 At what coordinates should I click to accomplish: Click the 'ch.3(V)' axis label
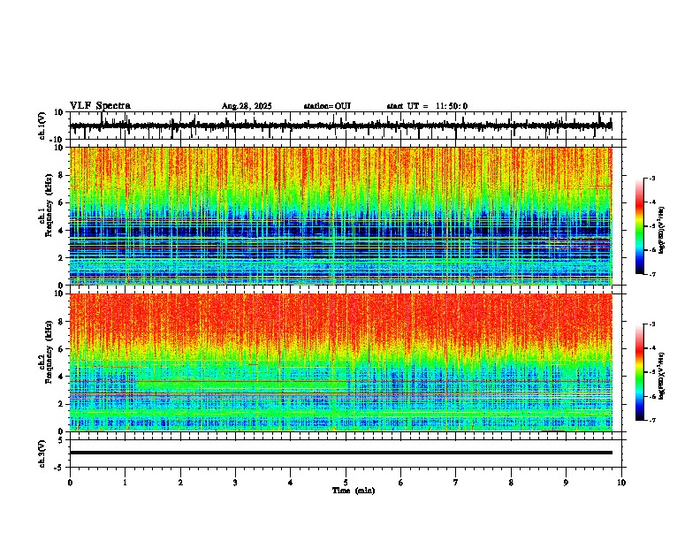pos(42,453)
